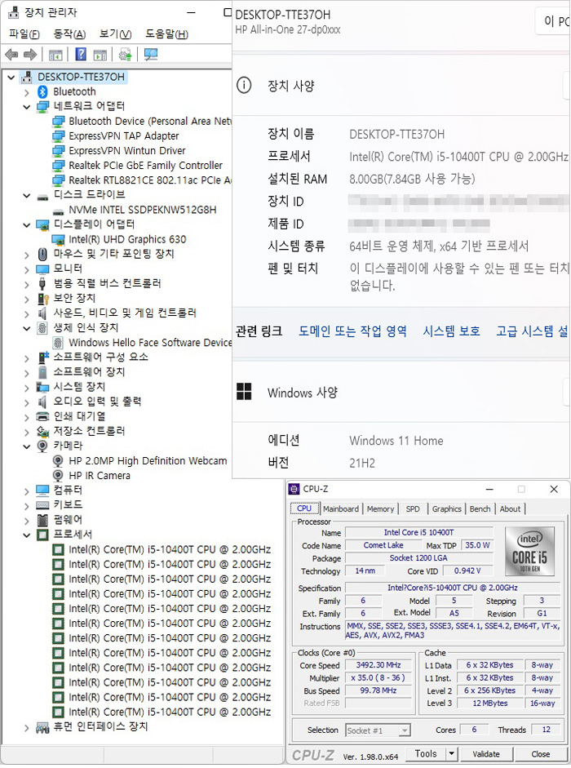Click the Back arrow in Device Manager toolbar
The height and width of the screenshot is (768, 571).
(x=11, y=55)
